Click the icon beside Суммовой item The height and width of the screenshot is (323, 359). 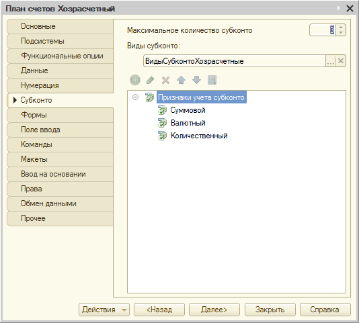(x=162, y=110)
